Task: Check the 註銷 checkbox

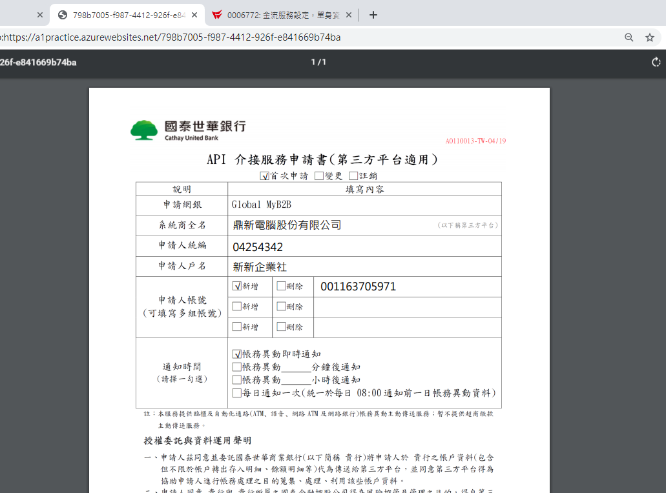Action: pyautogui.click(x=353, y=176)
